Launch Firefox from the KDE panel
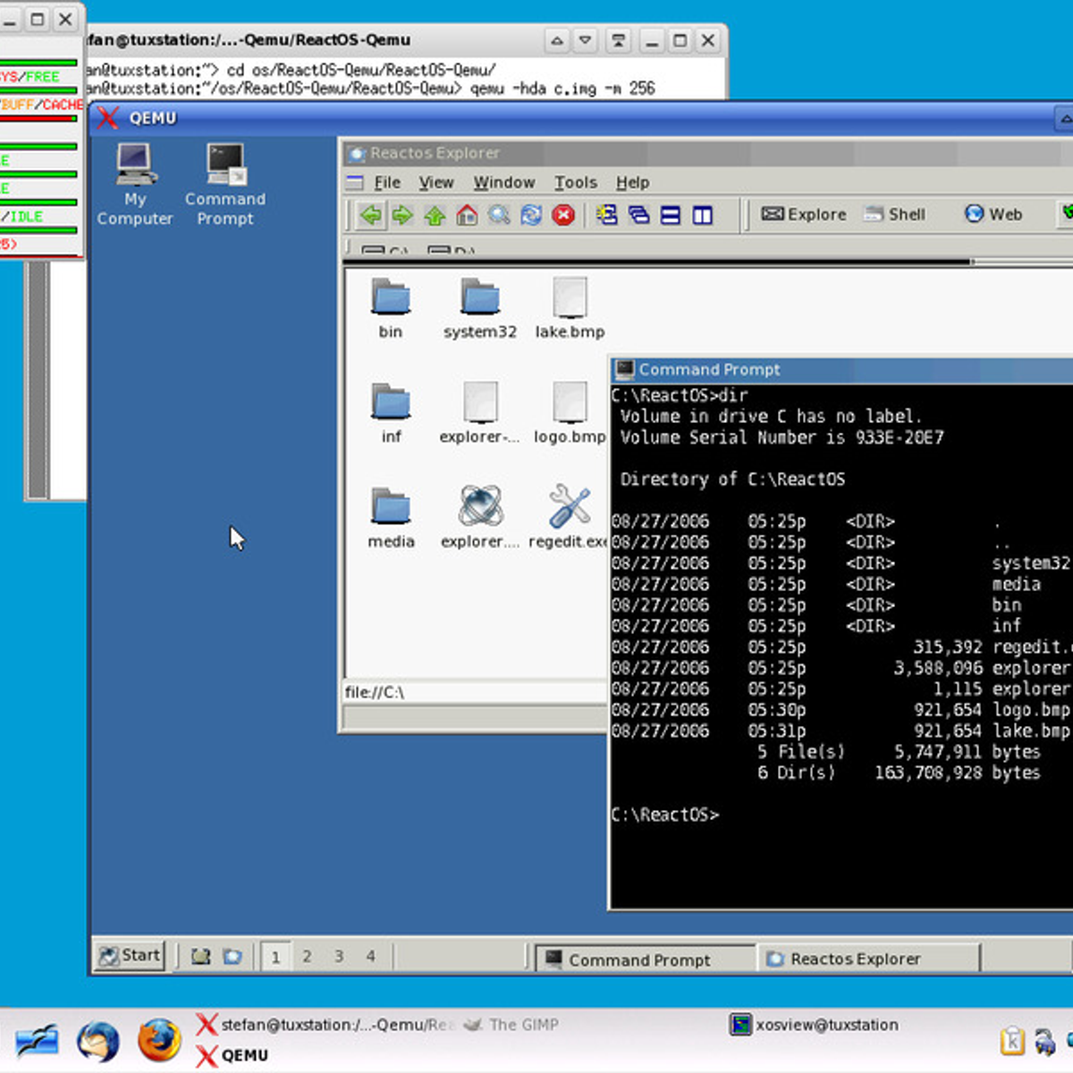The width and height of the screenshot is (1073, 1073). pos(159,1041)
